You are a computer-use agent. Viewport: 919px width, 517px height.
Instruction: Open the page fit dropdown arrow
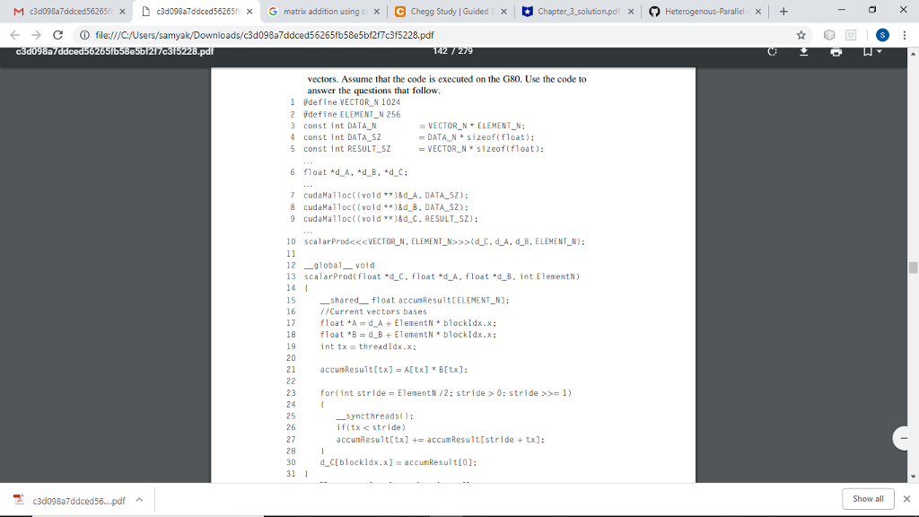(x=878, y=51)
